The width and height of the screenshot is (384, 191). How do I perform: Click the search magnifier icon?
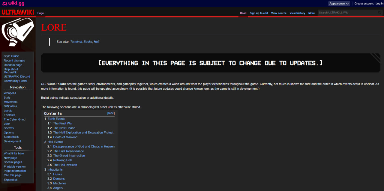(x=380, y=13)
